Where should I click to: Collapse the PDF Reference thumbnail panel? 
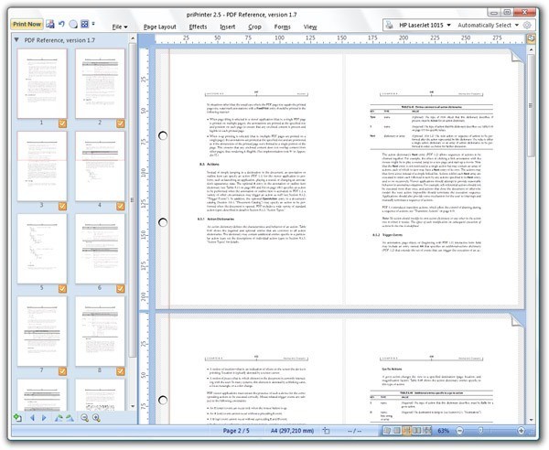click(x=16, y=40)
